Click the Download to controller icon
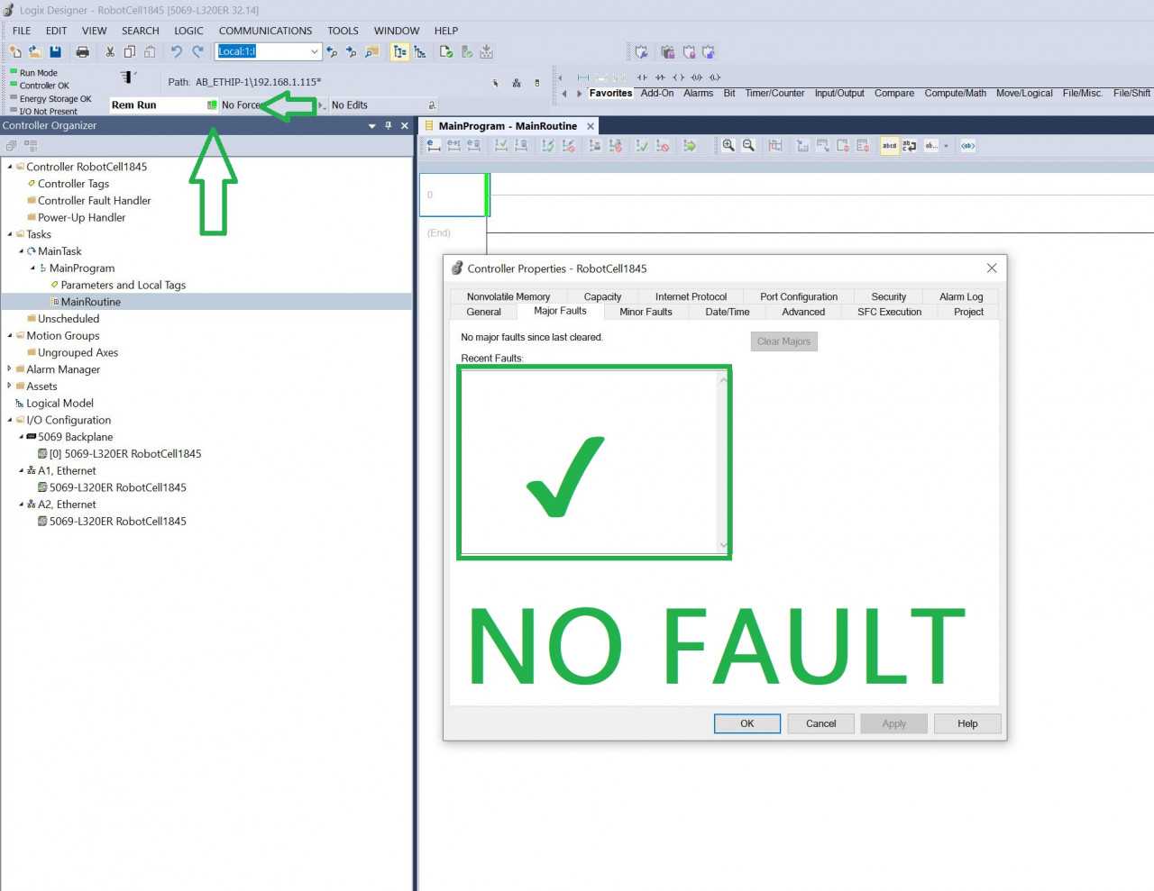Viewport: 1154px width, 891px height. coord(487,52)
